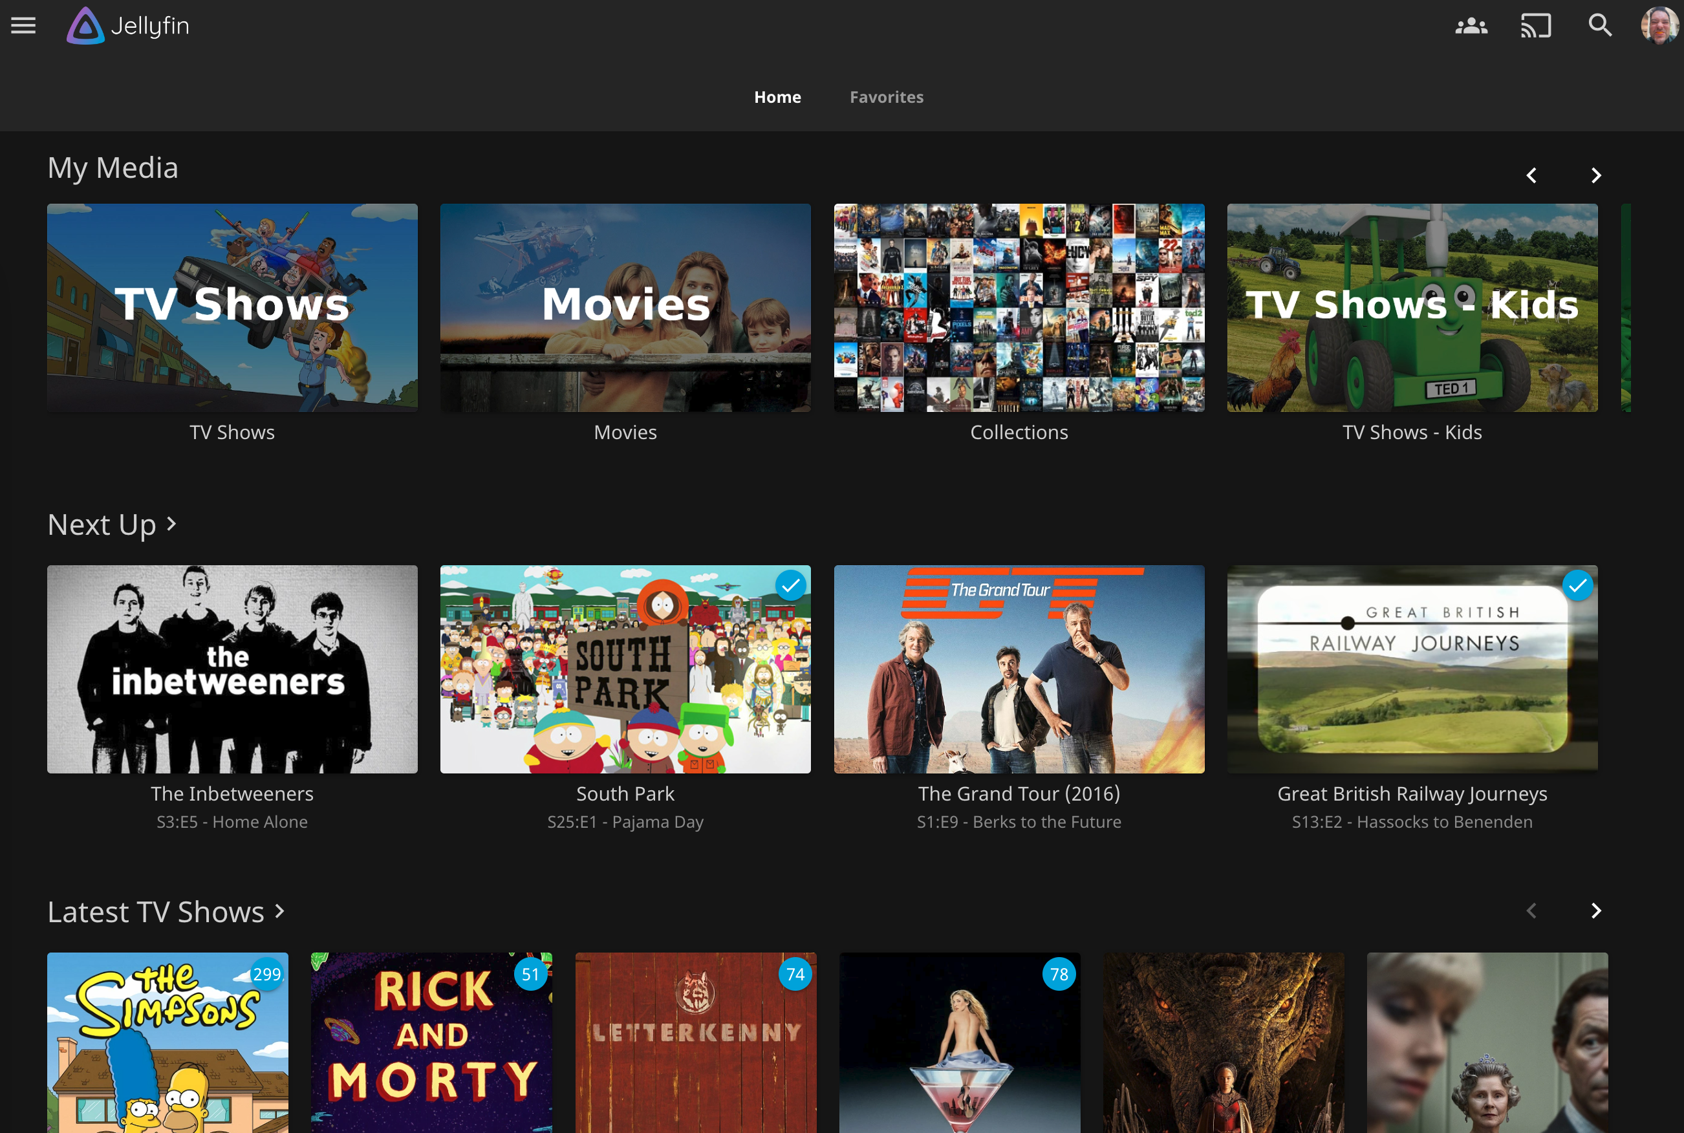The width and height of the screenshot is (1684, 1133).
Task: Click Great British Railway Journeys title
Action: point(1412,793)
